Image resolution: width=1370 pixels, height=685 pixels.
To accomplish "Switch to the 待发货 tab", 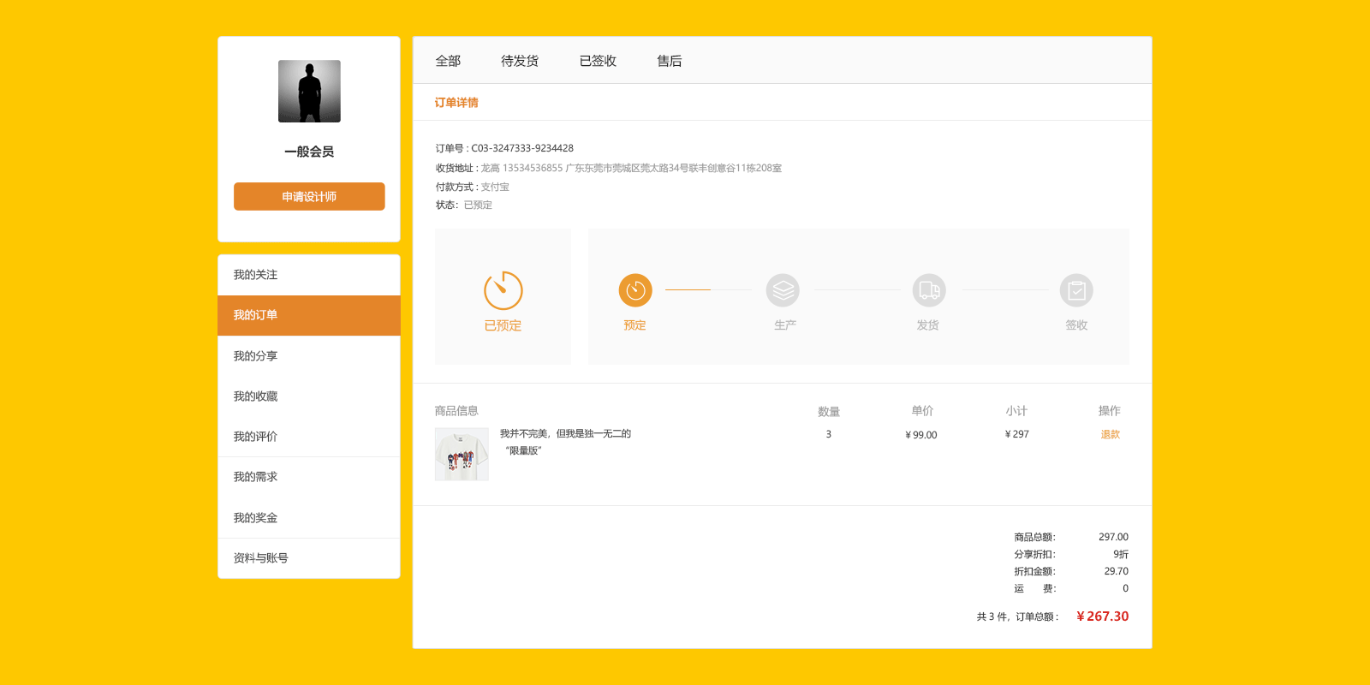I will [x=520, y=61].
